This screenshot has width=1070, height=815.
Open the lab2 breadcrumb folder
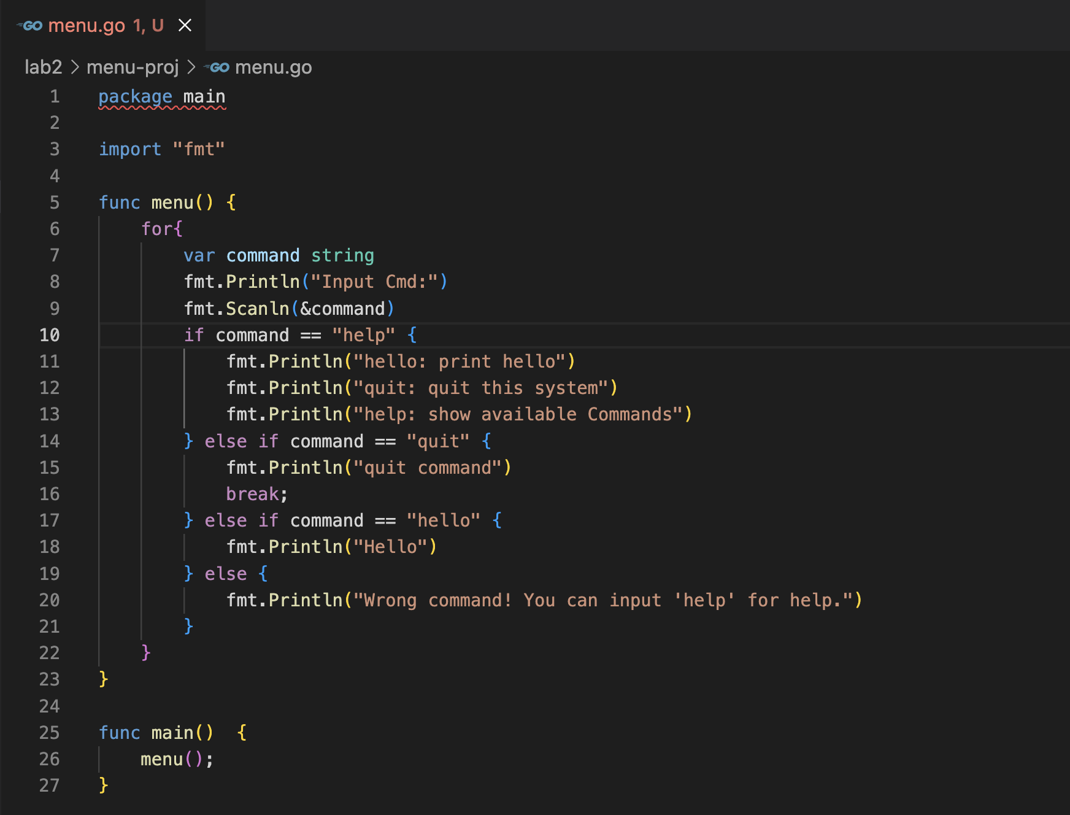coord(43,68)
